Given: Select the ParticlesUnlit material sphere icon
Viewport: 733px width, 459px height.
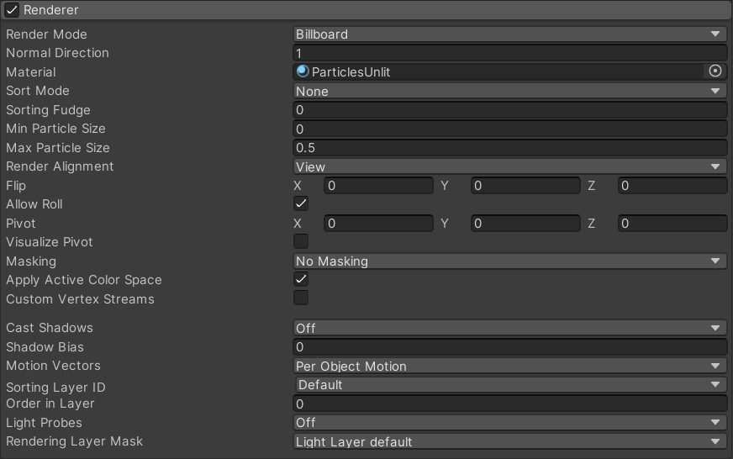Looking at the screenshot, I should click(x=303, y=71).
